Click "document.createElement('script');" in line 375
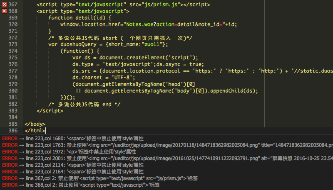The width and height of the screenshot is (333, 190). [149, 58]
